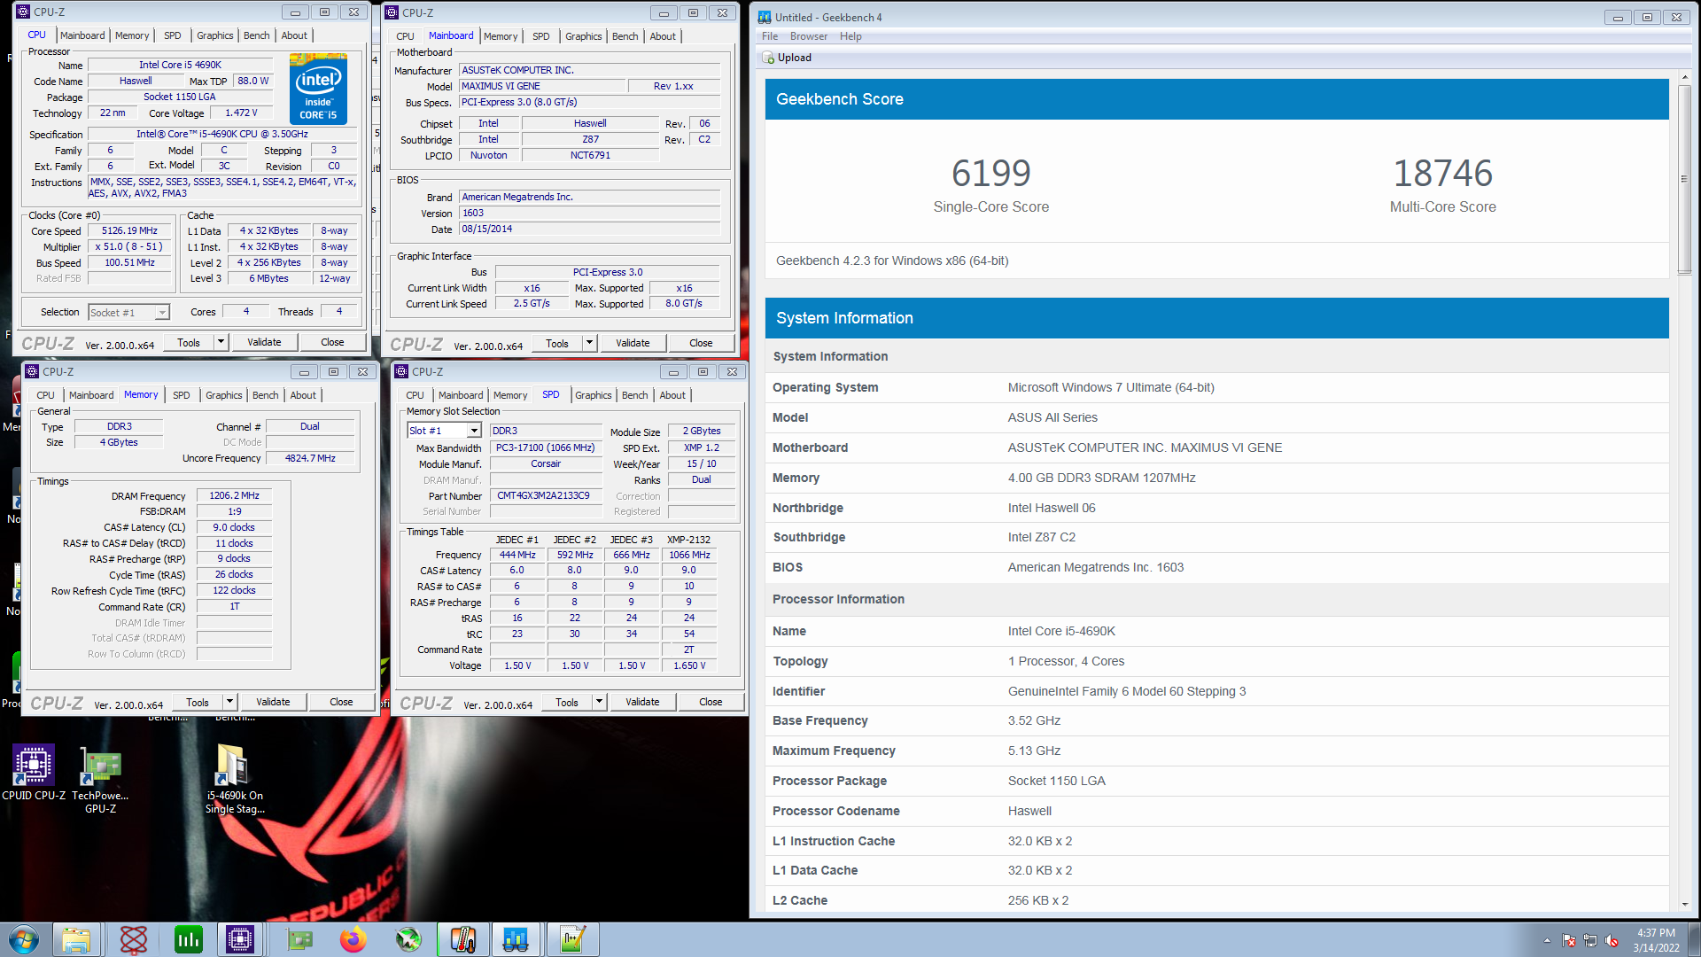Click Upload in the Geekbench window
The height and width of the screenshot is (957, 1701).
(795, 58)
